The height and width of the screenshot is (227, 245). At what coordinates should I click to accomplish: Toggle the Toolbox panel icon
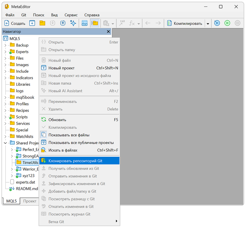tap(85, 23)
